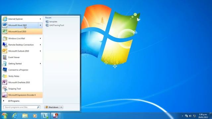Click the Microsoft Outlook 2010 icon

click(x=5, y=51)
